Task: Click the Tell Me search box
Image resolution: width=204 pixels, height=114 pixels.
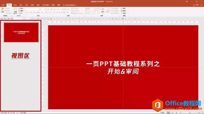Action: (x=69, y=5)
